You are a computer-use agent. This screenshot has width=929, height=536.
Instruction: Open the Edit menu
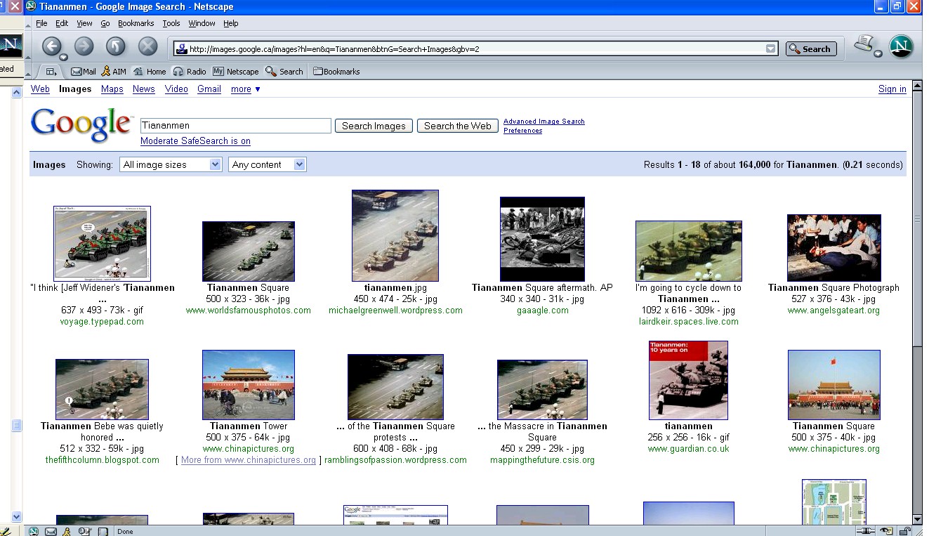tap(62, 23)
